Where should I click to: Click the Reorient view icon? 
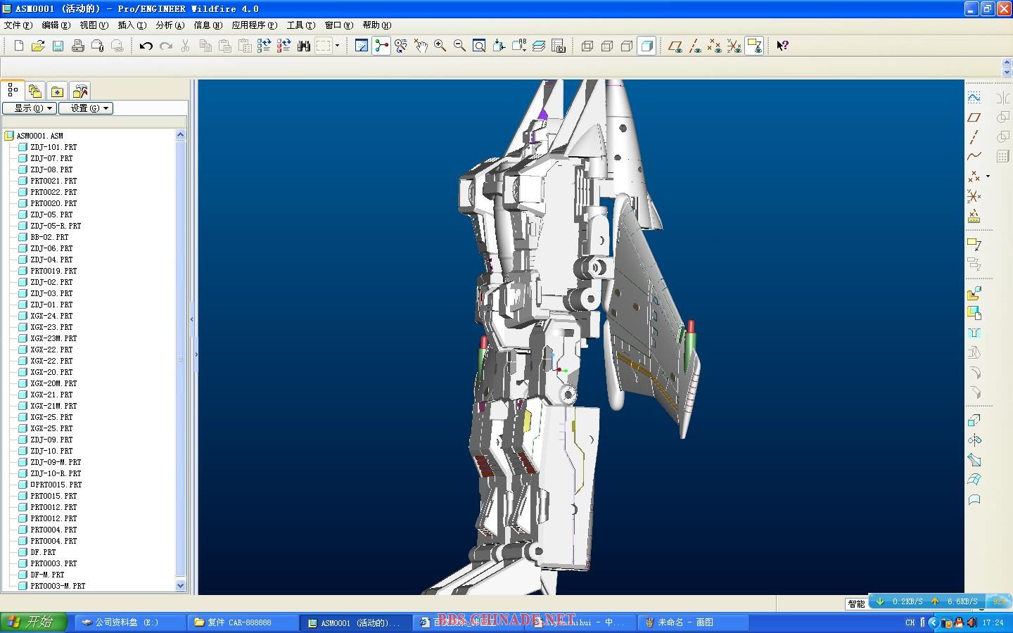pos(499,46)
